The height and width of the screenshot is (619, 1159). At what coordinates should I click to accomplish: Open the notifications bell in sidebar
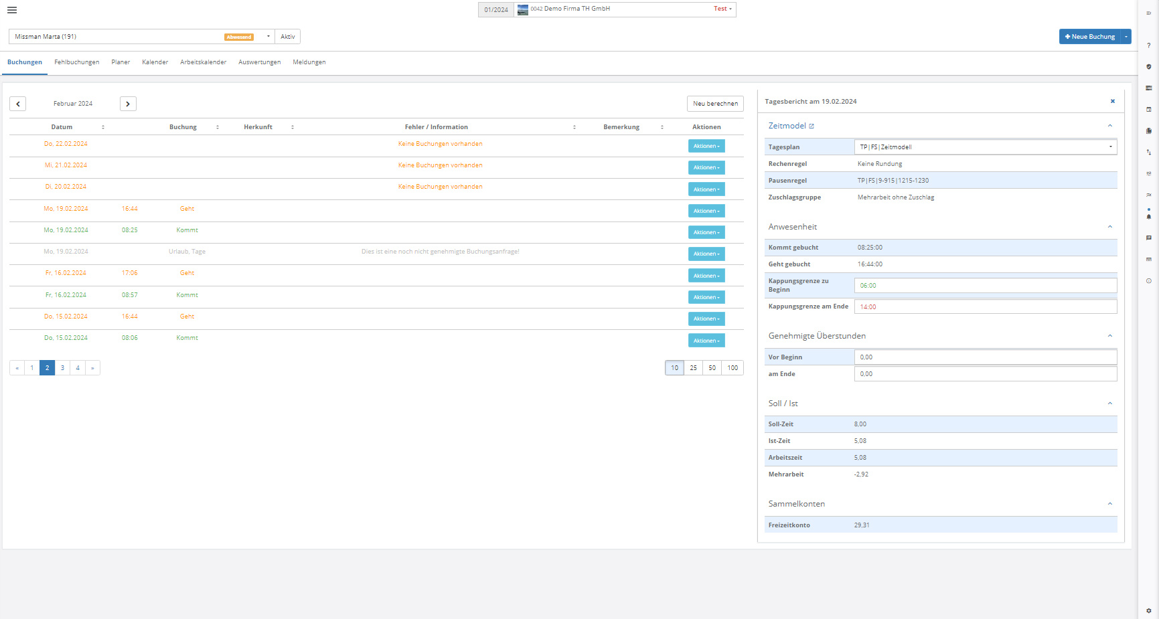(x=1148, y=216)
